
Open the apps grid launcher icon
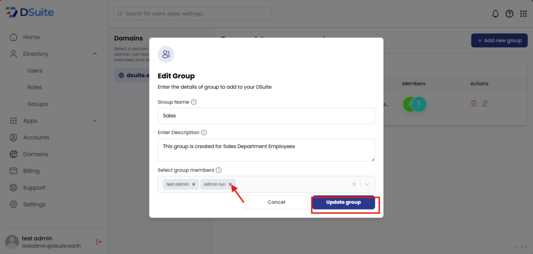pyautogui.click(x=523, y=14)
